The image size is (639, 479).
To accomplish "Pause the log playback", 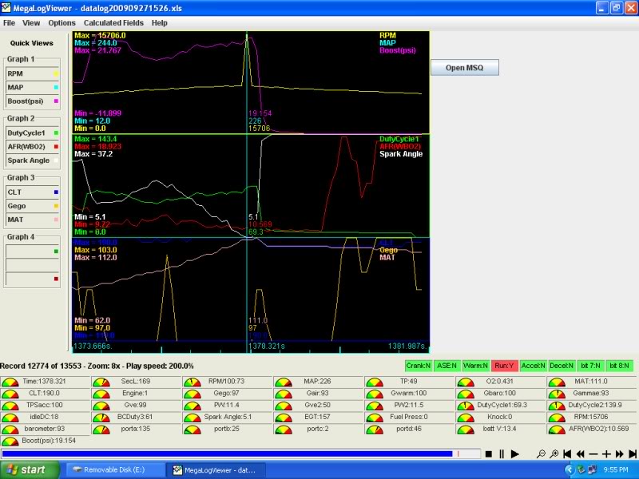I will click(x=502, y=453).
